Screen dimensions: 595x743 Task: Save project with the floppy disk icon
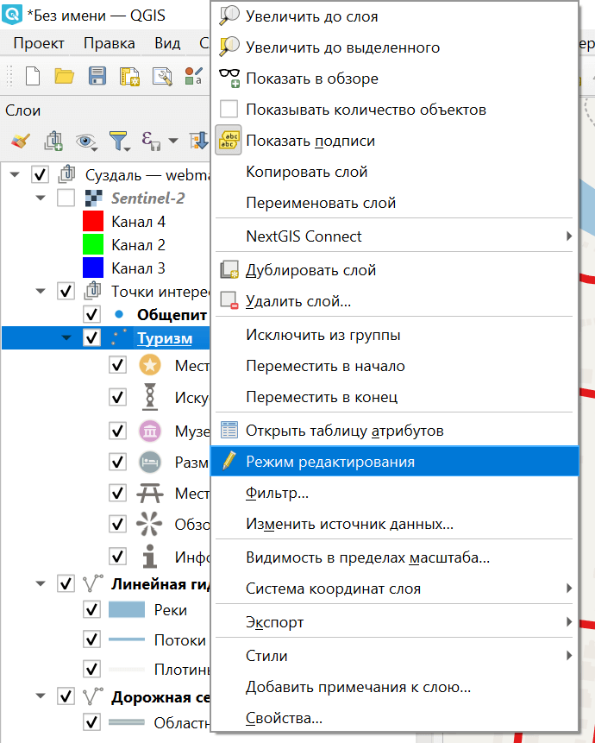coord(97,76)
